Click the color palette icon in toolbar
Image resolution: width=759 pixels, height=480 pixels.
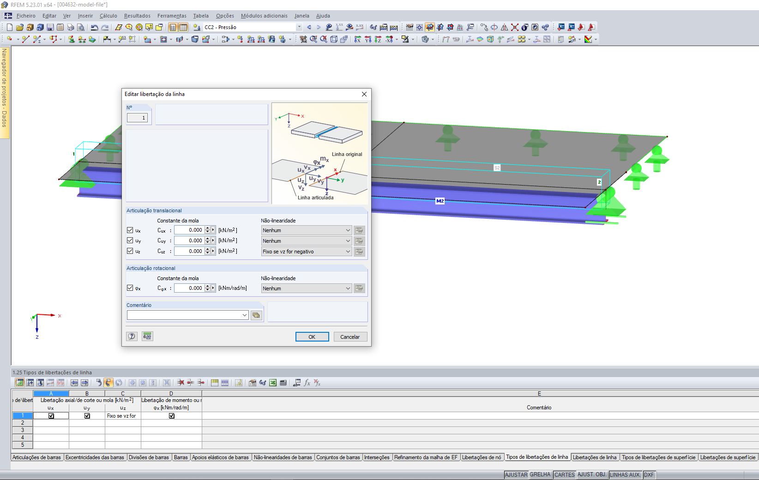(x=588, y=39)
